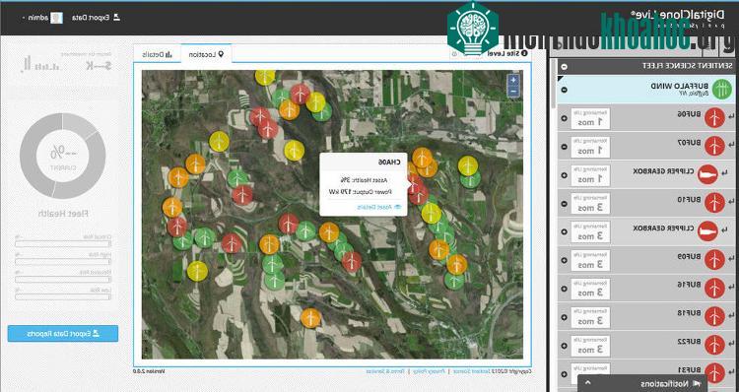Click the BUF06 Remaining Life 1 mos box

click(589, 119)
